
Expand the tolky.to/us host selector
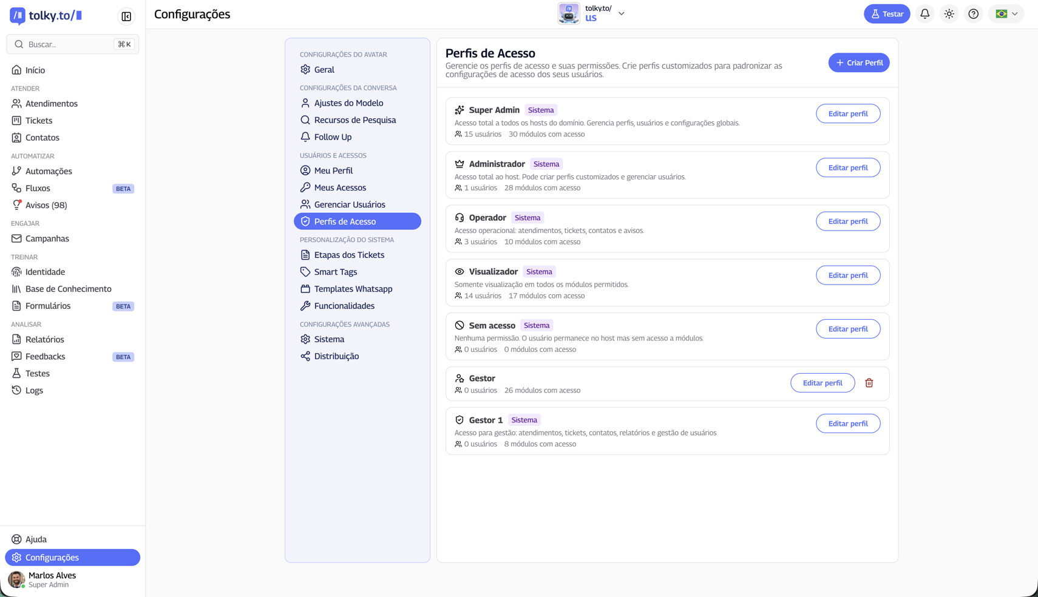(621, 13)
